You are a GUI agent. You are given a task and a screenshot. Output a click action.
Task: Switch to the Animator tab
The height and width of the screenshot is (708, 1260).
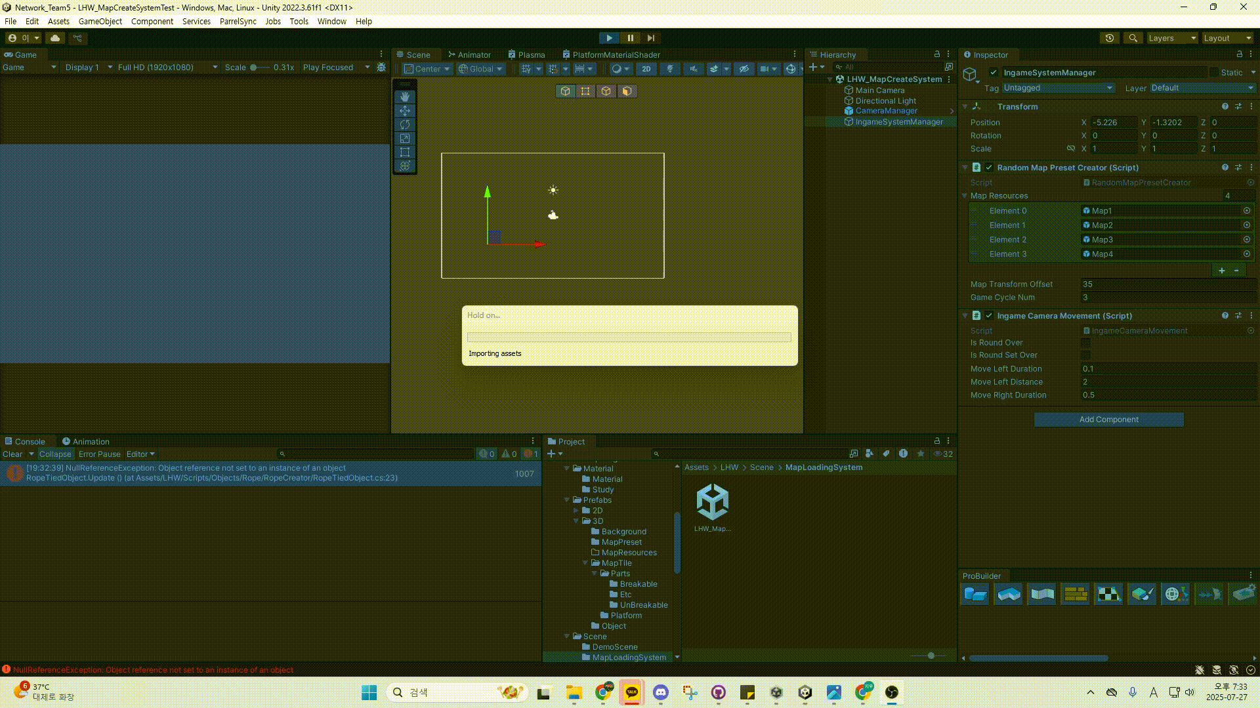[469, 55]
